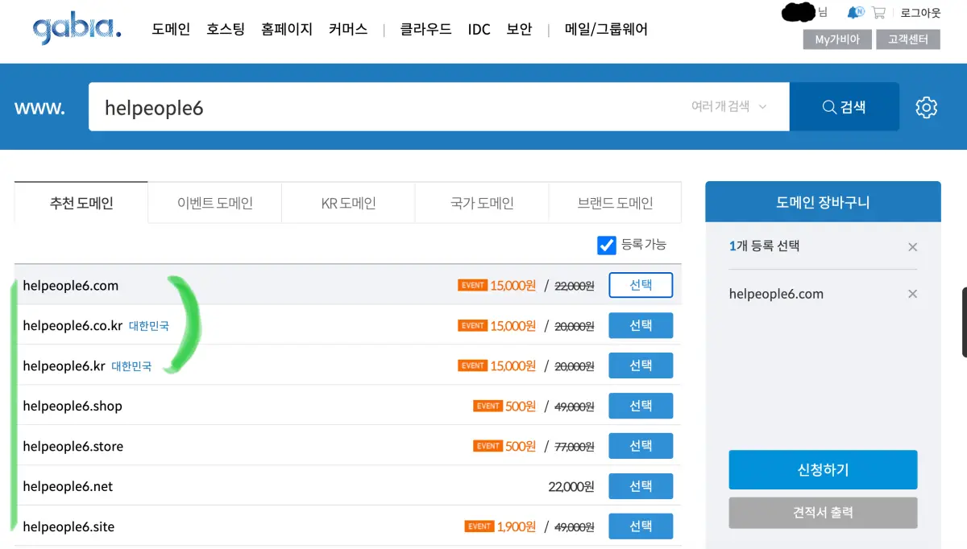Viewport: 967px width, 549px height.
Task: Click the 22,000원 price of helpeople6.net
Action: pyautogui.click(x=571, y=486)
